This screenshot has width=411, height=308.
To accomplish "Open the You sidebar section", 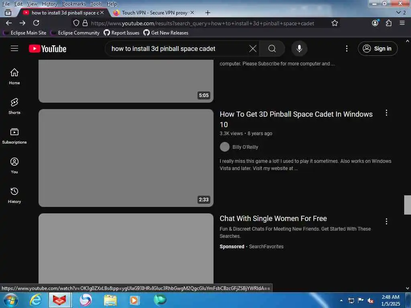I will click(x=14, y=166).
